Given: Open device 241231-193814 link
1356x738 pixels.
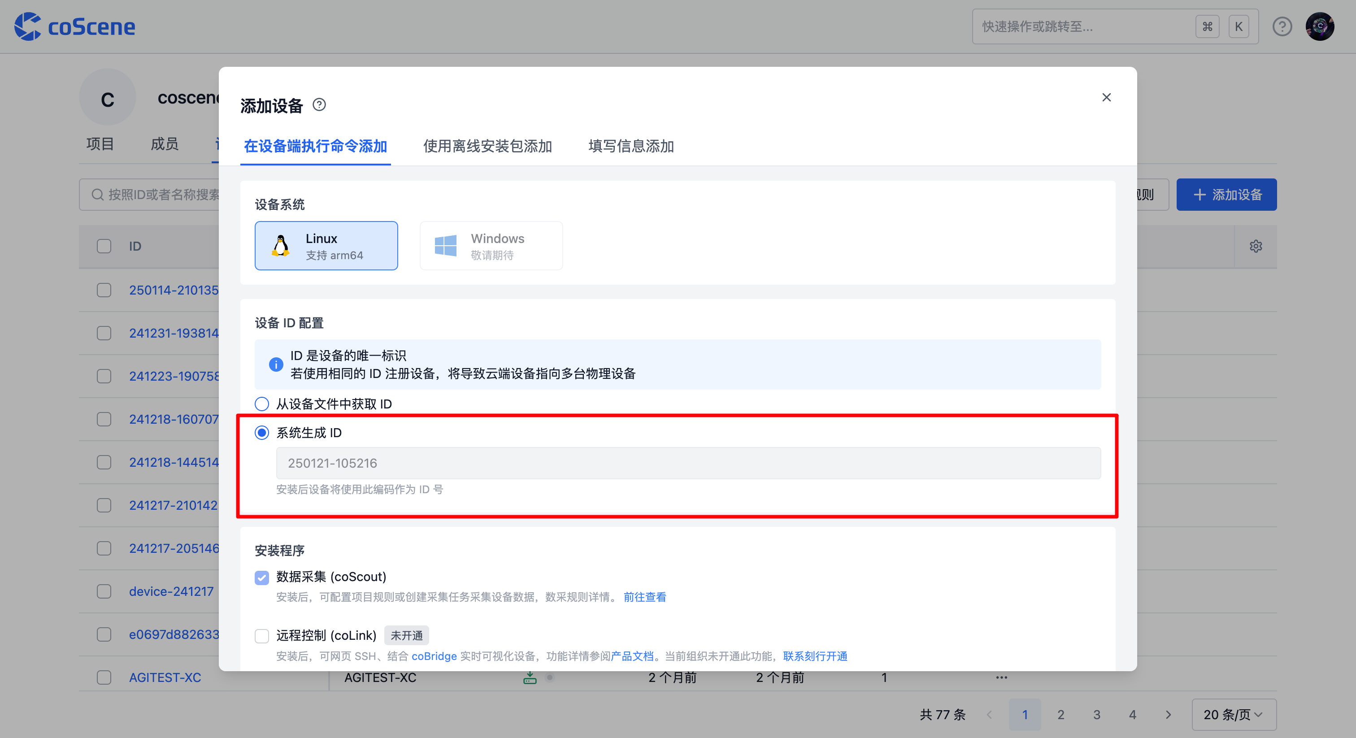Looking at the screenshot, I should tap(174, 333).
